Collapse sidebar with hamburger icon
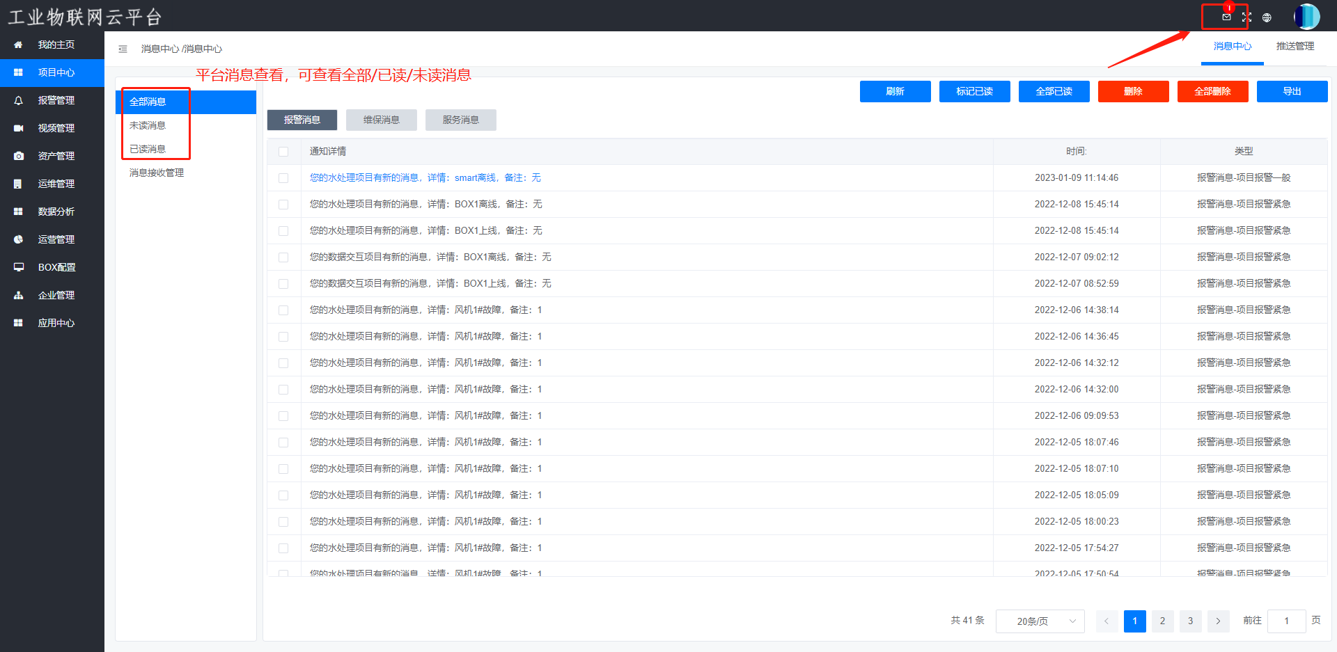The height and width of the screenshot is (652, 1337). click(x=123, y=49)
